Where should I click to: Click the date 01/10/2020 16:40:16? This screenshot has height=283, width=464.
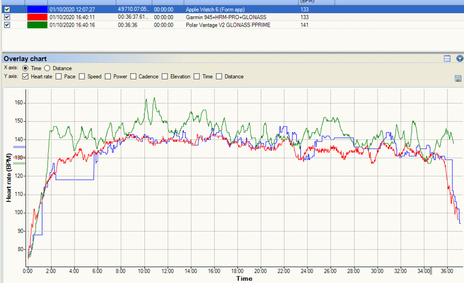[72, 25]
